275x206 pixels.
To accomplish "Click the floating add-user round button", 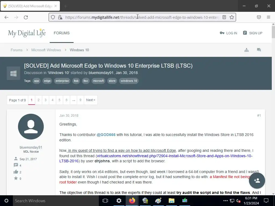I will coord(257,181).
